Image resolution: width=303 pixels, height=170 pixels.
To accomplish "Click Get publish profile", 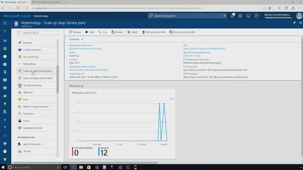I will coord(154,32).
